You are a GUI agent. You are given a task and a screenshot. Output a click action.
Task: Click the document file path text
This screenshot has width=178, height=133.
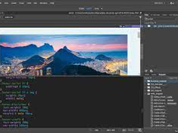pos(103,13)
